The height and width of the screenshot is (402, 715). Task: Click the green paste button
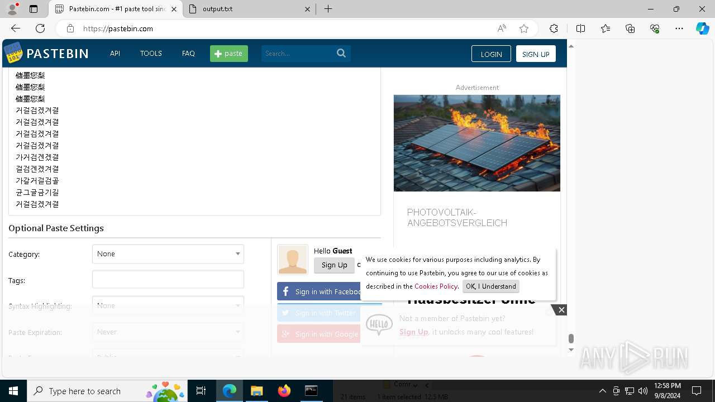(229, 54)
